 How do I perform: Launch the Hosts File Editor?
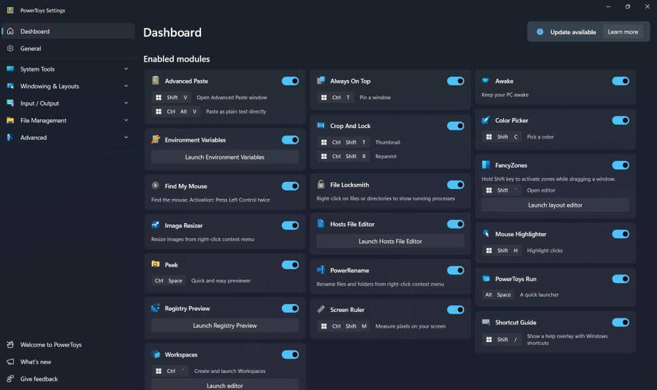click(390, 241)
